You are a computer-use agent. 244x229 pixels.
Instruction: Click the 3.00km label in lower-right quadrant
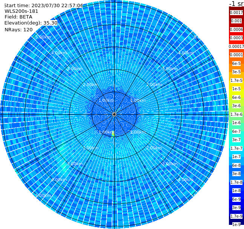170,164
